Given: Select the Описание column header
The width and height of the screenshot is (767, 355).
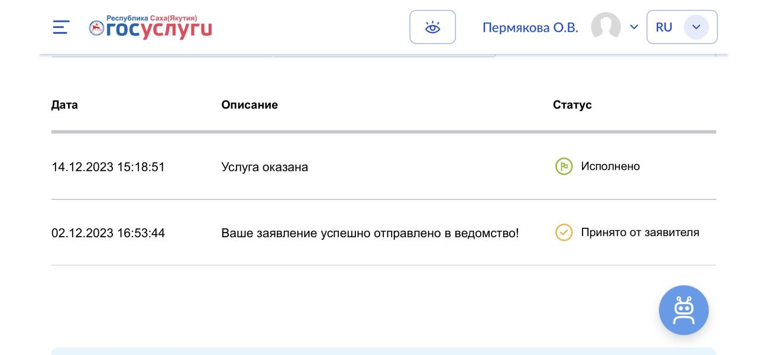Looking at the screenshot, I should coord(250,105).
